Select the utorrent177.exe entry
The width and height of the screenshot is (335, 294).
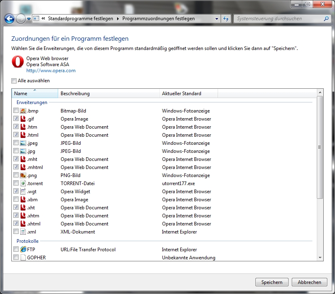pos(178,183)
